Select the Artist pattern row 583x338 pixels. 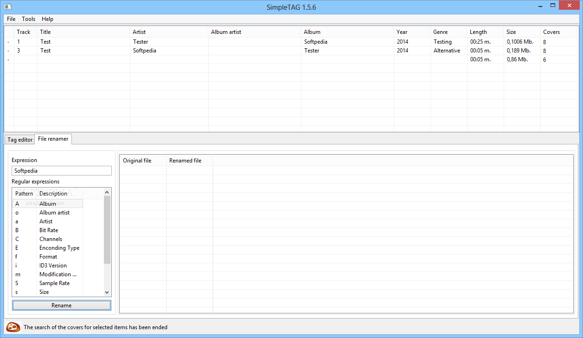point(47,221)
